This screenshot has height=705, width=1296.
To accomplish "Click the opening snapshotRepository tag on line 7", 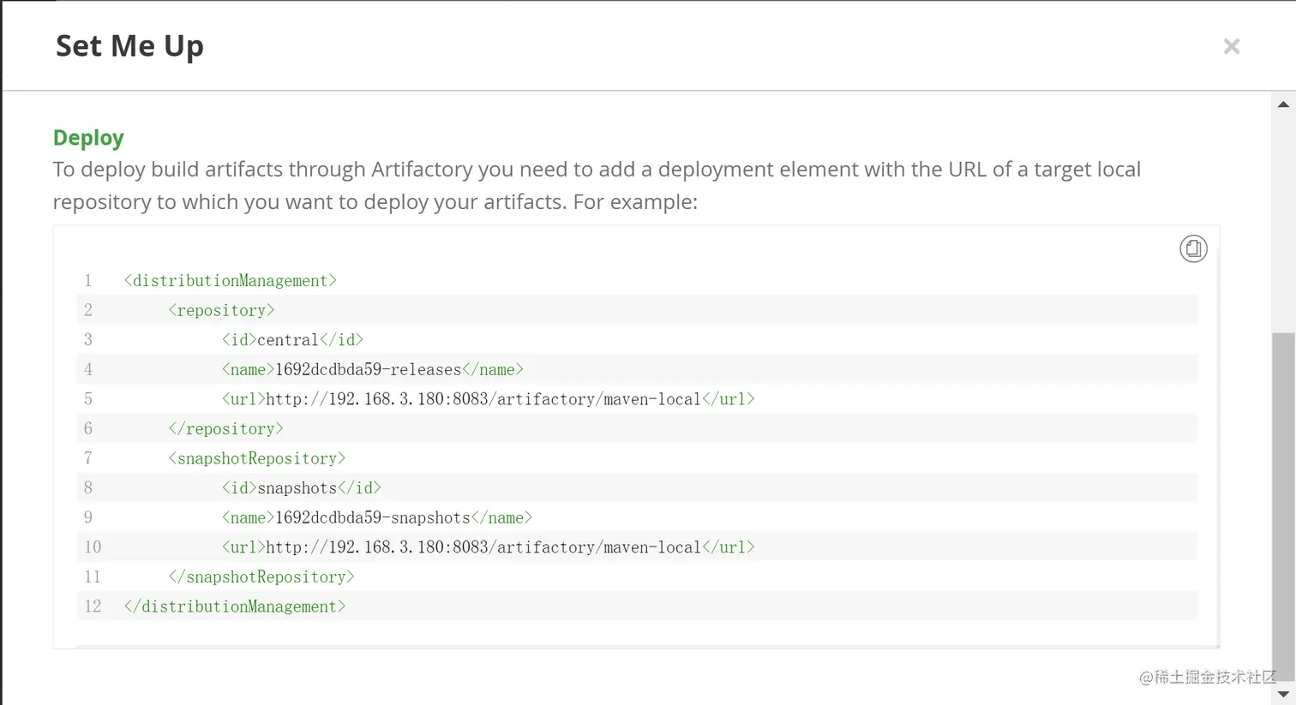I will pyautogui.click(x=257, y=458).
